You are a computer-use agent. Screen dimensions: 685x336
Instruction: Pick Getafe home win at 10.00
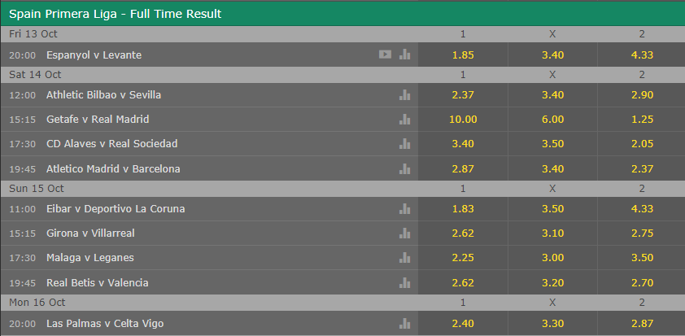tap(463, 120)
